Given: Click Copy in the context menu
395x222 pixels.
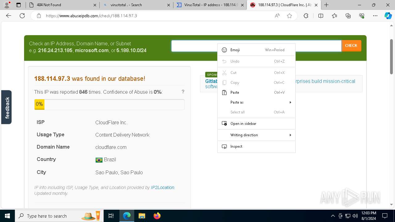Looking at the screenshot, I should tap(256, 83).
